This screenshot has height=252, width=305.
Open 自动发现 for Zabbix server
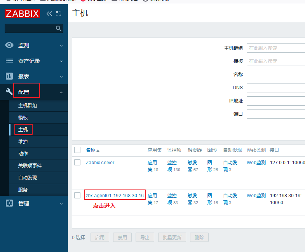pyautogui.click(x=230, y=166)
